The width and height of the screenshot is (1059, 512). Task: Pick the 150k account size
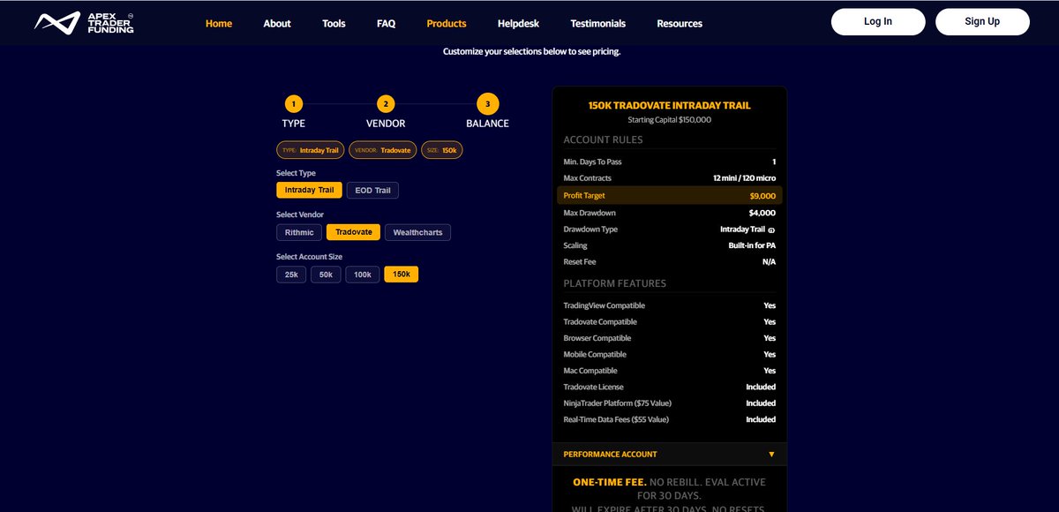pyautogui.click(x=402, y=275)
